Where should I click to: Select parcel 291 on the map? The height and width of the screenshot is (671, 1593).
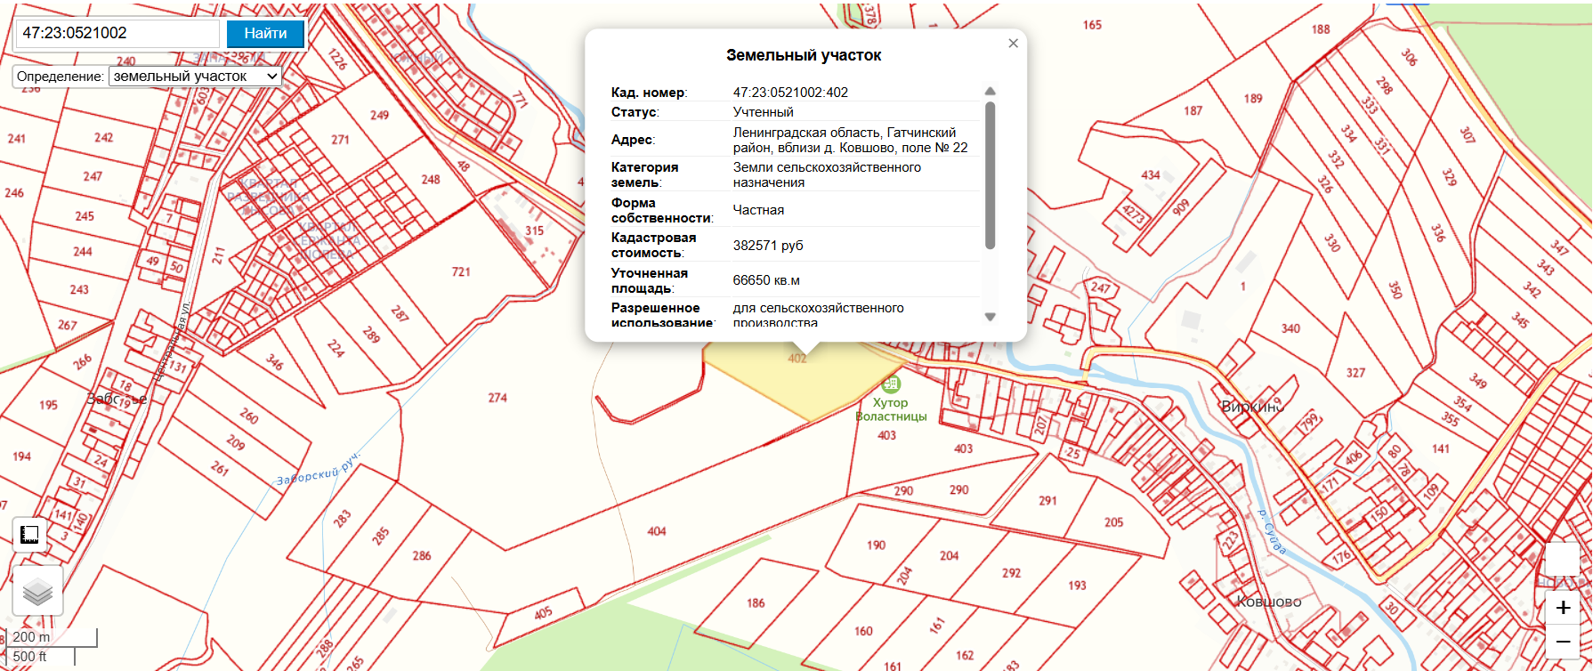click(1047, 501)
